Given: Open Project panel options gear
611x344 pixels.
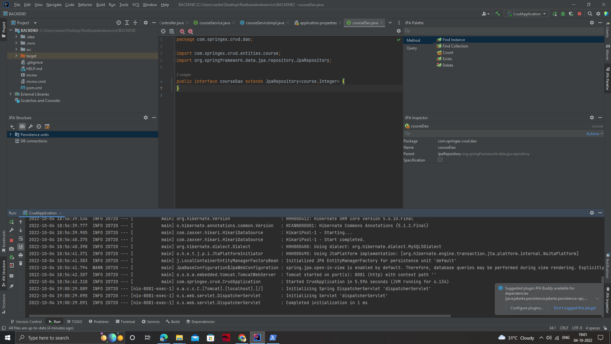Looking at the screenshot, I should pos(146,23).
